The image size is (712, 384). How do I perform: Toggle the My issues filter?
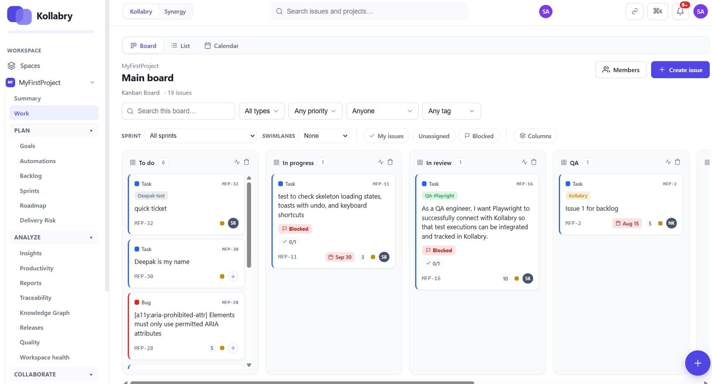386,136
